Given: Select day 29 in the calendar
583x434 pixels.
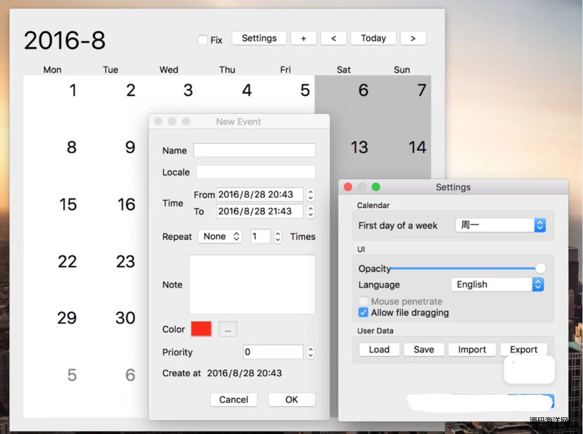Looking at the screenshot, I should pyautogui.click(x=67, y=318).
